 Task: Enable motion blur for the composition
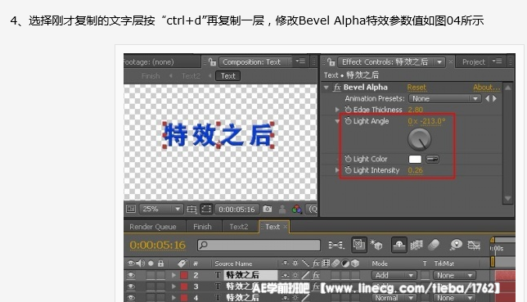click(x=434, y=245)
